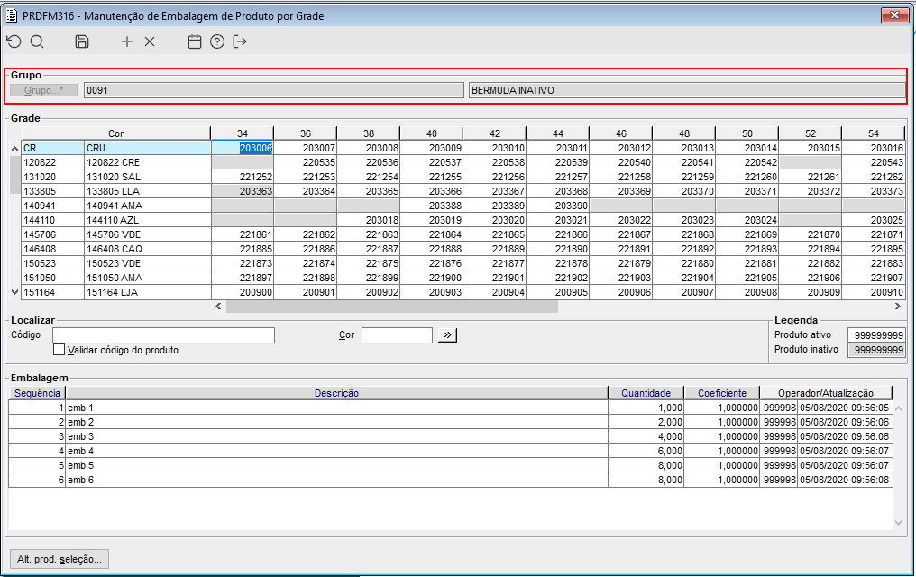Delete record using the X toolbar icon

point(150,41)
